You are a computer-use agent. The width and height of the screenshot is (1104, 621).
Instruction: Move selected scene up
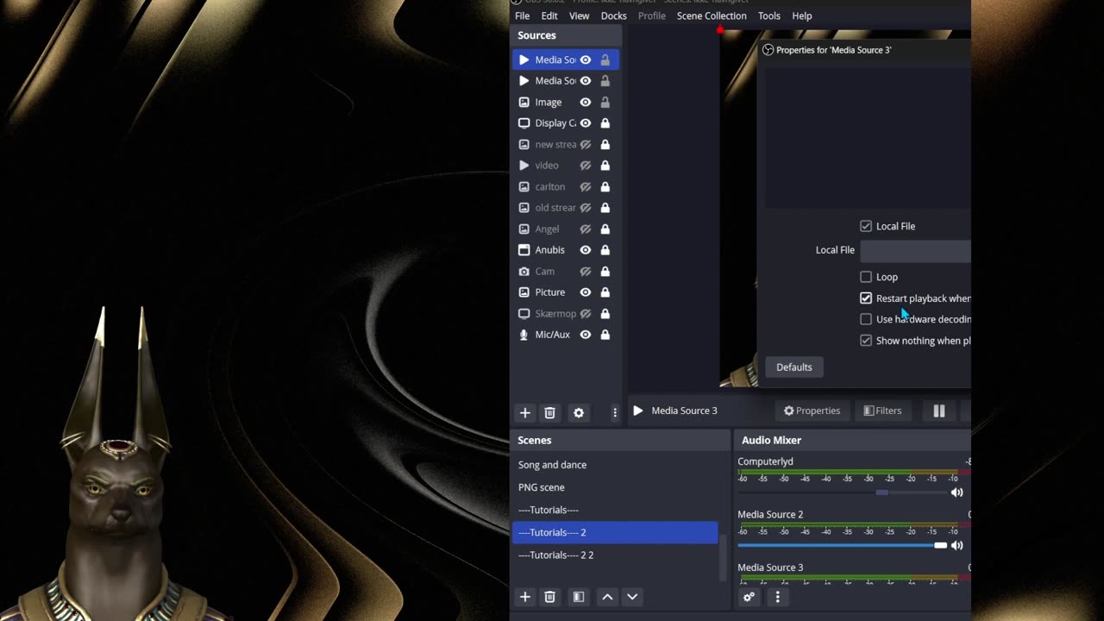pos(607,597)
